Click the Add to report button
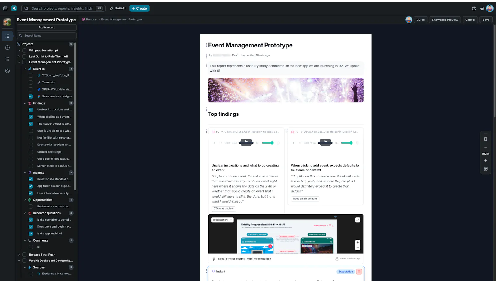The width and height of the screenshot is (496, 281). point(46,28)
